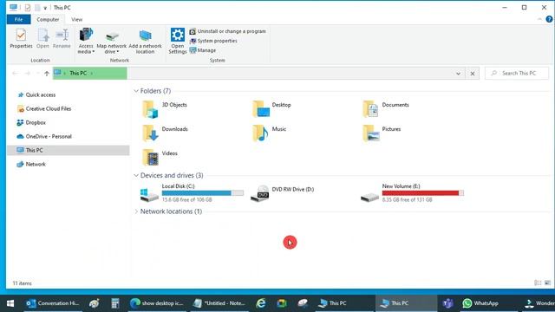Click the Search This PC field
Viewport: 555px width, 312px height.
tap(517, 73)
